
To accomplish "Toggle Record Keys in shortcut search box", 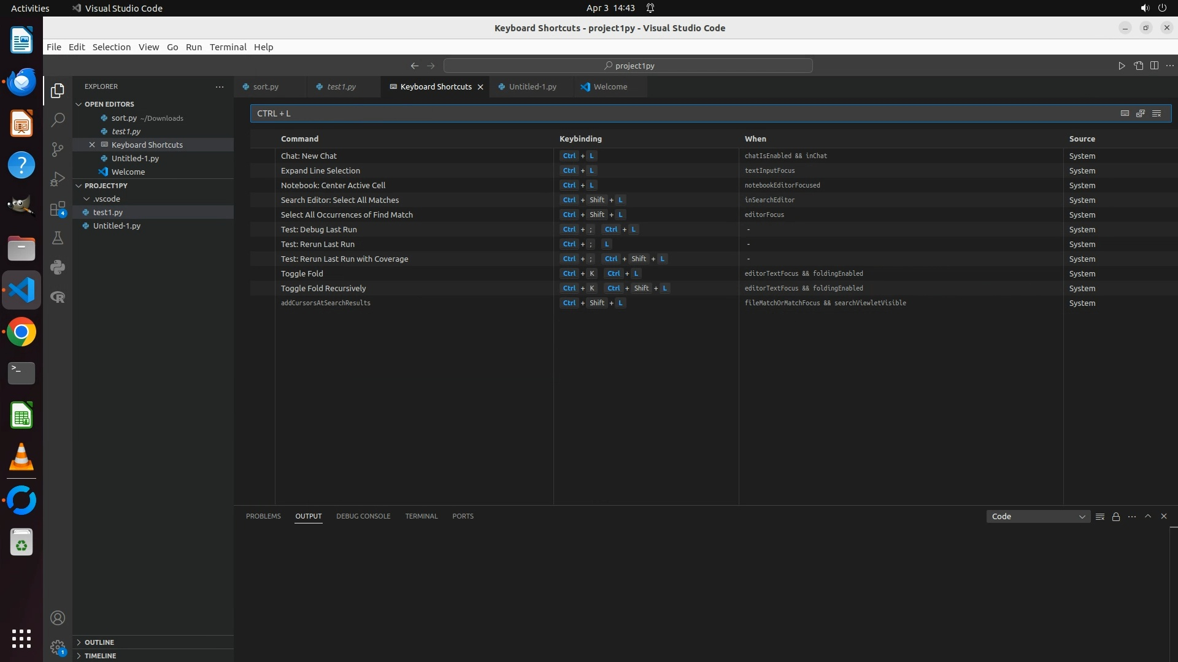I will [1125, 113].
